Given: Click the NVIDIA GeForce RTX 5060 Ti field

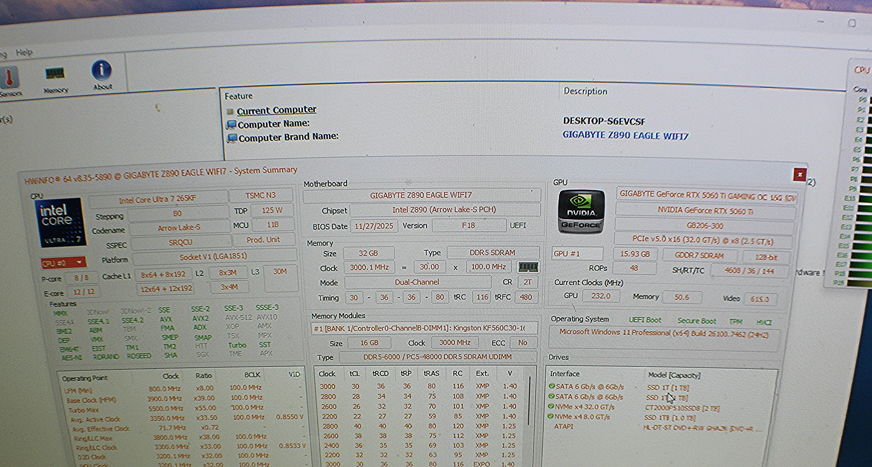Looking at the screenshot, I should coord(705,210).
